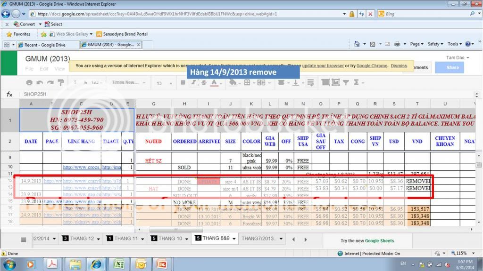
Task: Toggle strikethrough text formatting
Action: click(204, 82)
